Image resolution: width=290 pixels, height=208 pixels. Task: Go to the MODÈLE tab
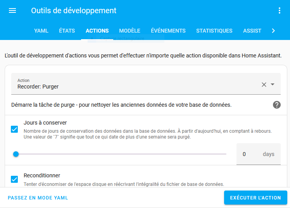click(x=129, y=31)
